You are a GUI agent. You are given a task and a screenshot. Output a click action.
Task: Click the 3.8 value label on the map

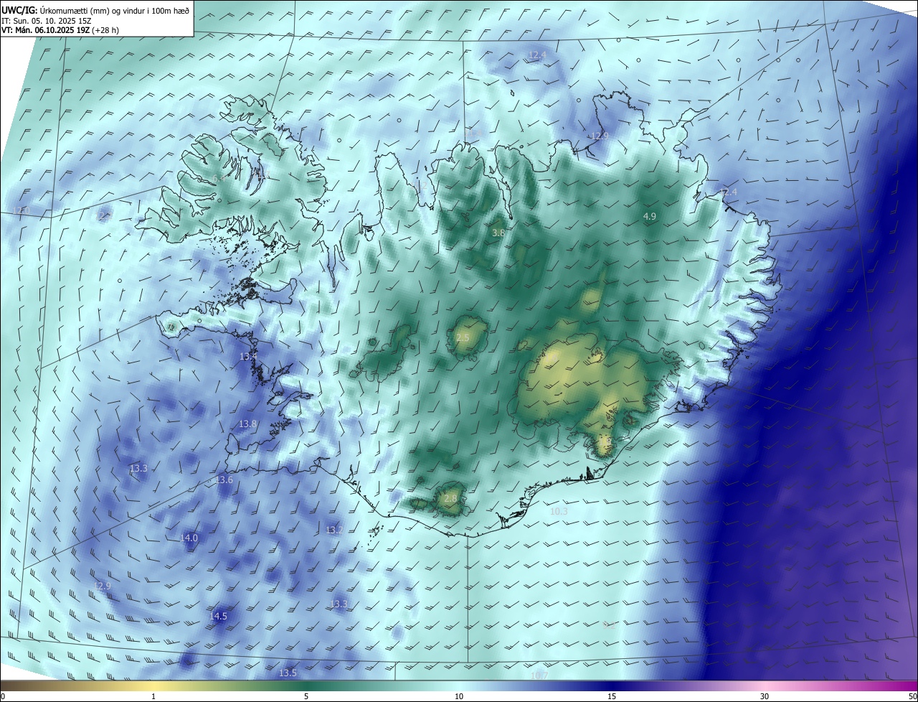click(x=498, y=233)
